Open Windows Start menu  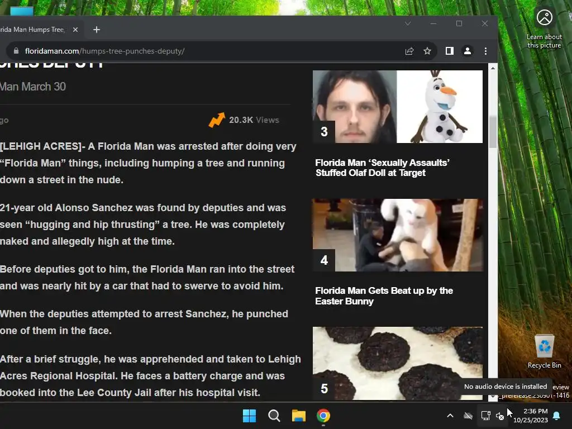click(x=249, y=416)
